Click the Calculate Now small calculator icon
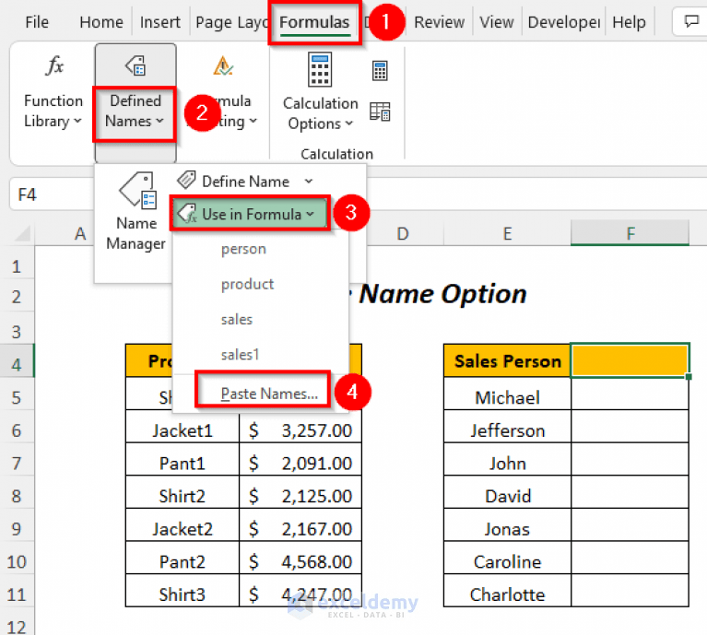 coord(380,71)
